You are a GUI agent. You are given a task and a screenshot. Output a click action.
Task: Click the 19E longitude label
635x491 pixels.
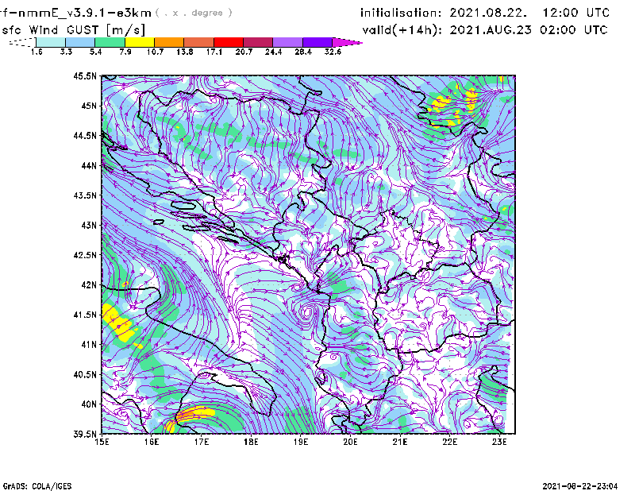(301, 442)
